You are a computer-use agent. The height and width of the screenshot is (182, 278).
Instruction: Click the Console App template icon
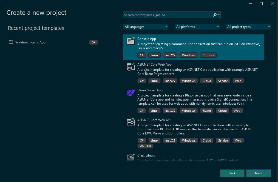point(131,41)
